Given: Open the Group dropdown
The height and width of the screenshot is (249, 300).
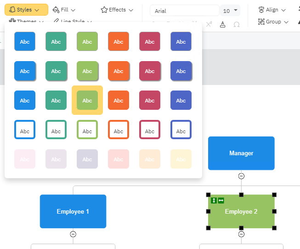Looking at the screenshot, I should tap(273, 22).
